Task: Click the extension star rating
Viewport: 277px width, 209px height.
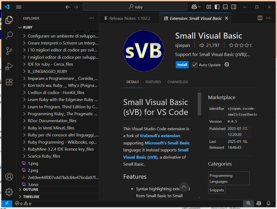Action: pos(240,45)
